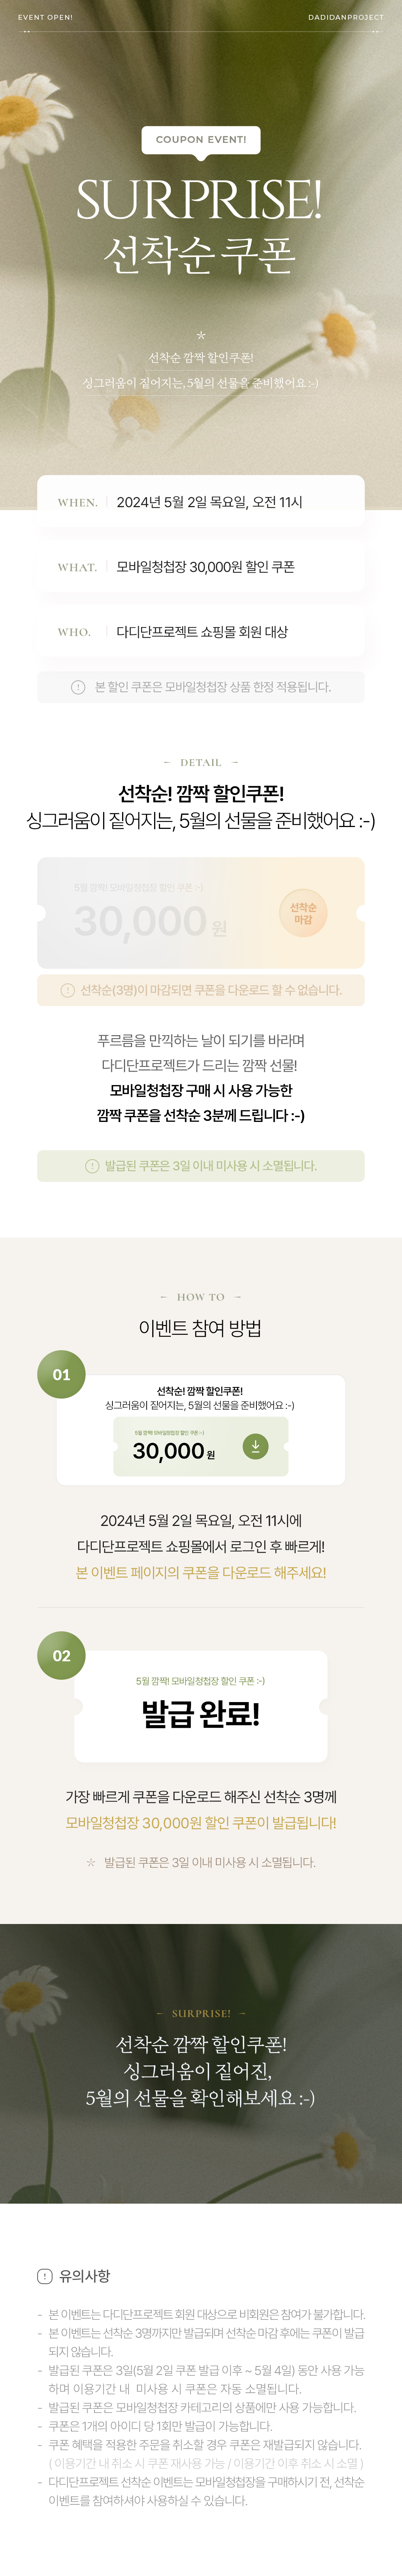402x2576 pixels.
Task: Click the info icon in the 3일 이내 소멸 green notice
Action: (92, 1166)
